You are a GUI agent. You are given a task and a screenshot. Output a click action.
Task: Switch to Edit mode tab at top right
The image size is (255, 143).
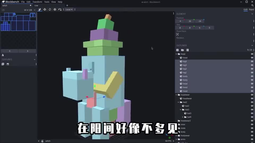click(245, 10)
